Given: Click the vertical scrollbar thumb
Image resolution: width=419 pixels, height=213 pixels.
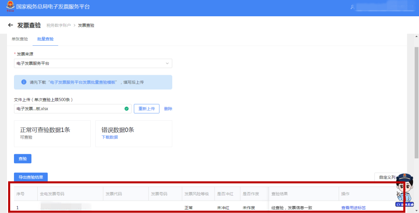Looking at the screenshot, I should (416, 103).
